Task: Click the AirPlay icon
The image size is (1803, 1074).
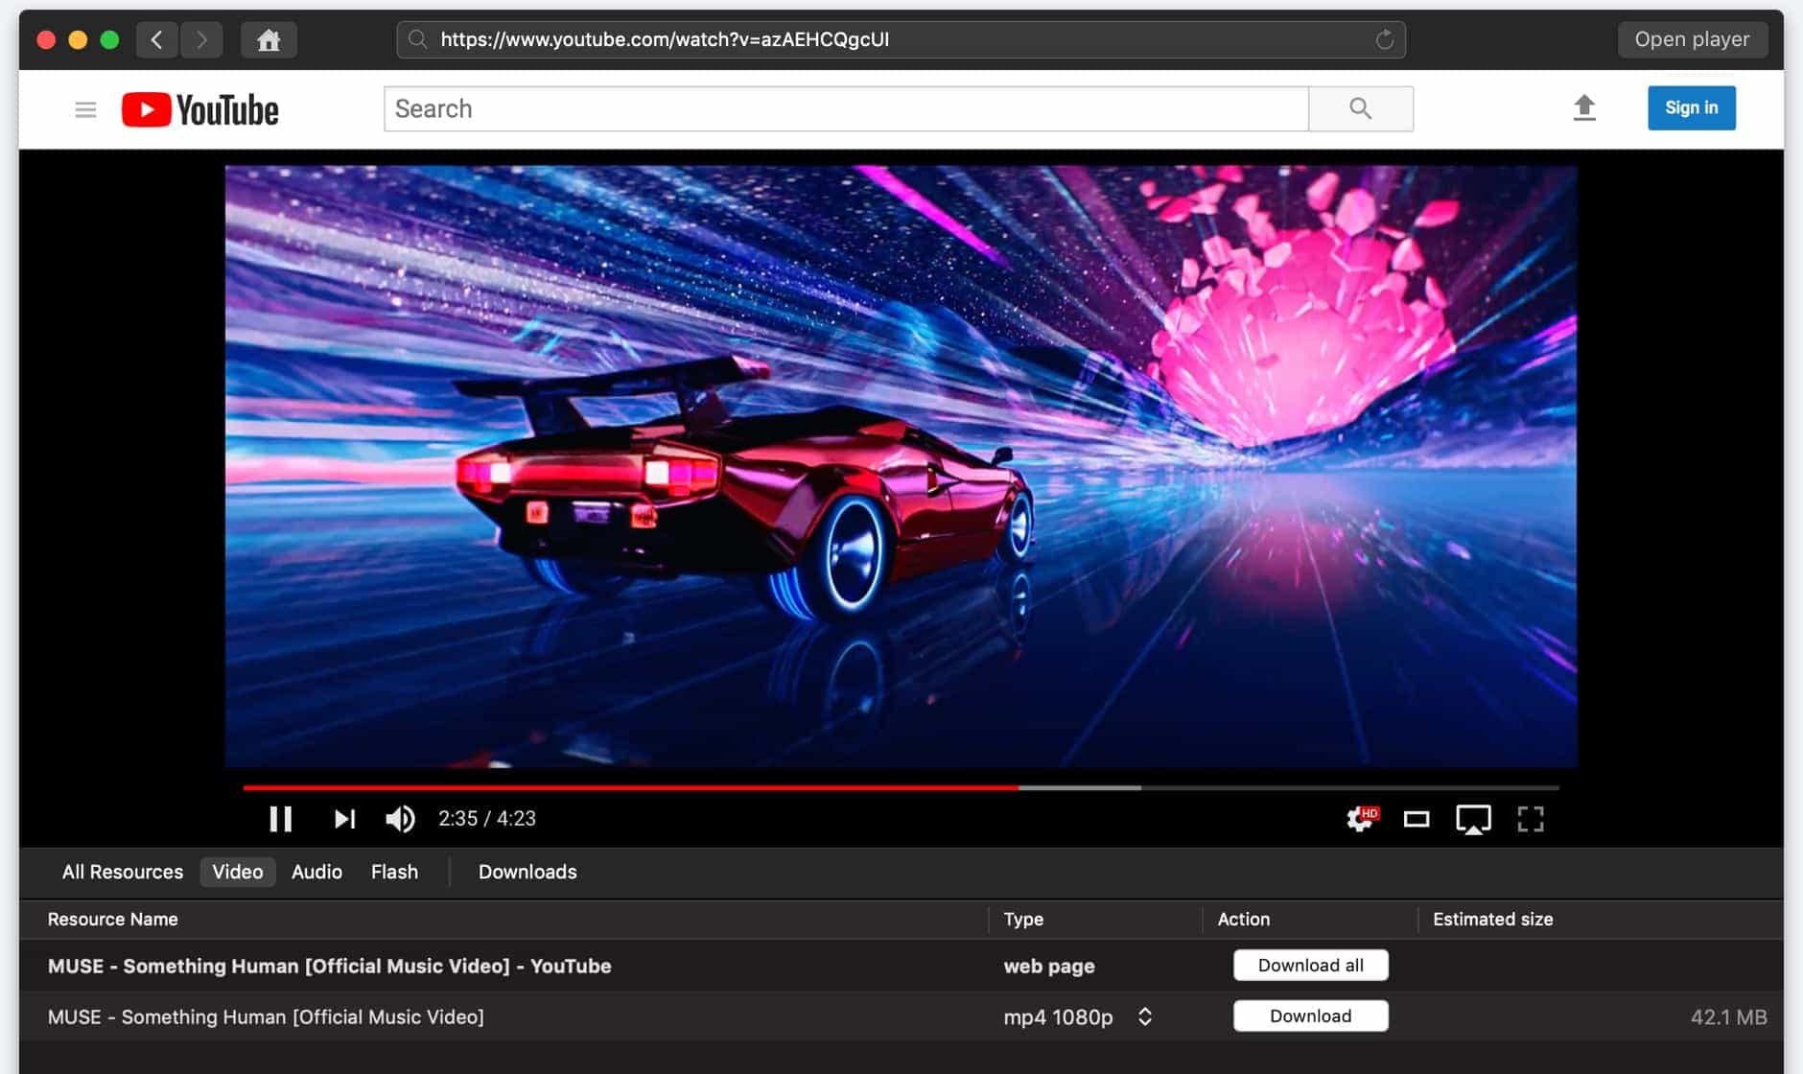Action: click(x=1473, y=820)
